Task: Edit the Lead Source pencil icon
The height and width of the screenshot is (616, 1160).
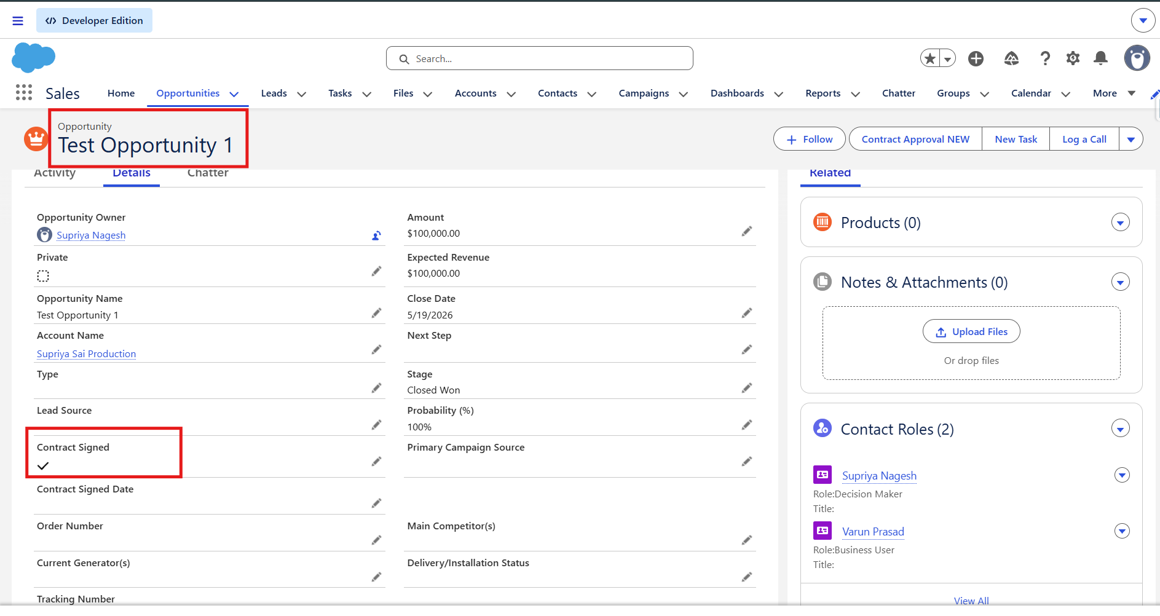Action: 376,425
